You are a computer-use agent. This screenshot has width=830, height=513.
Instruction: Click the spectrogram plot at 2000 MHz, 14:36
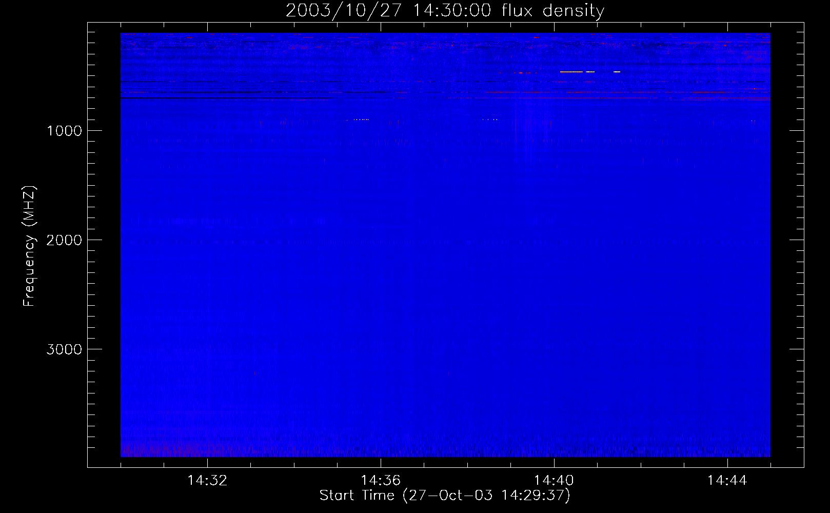coord(381,240)
